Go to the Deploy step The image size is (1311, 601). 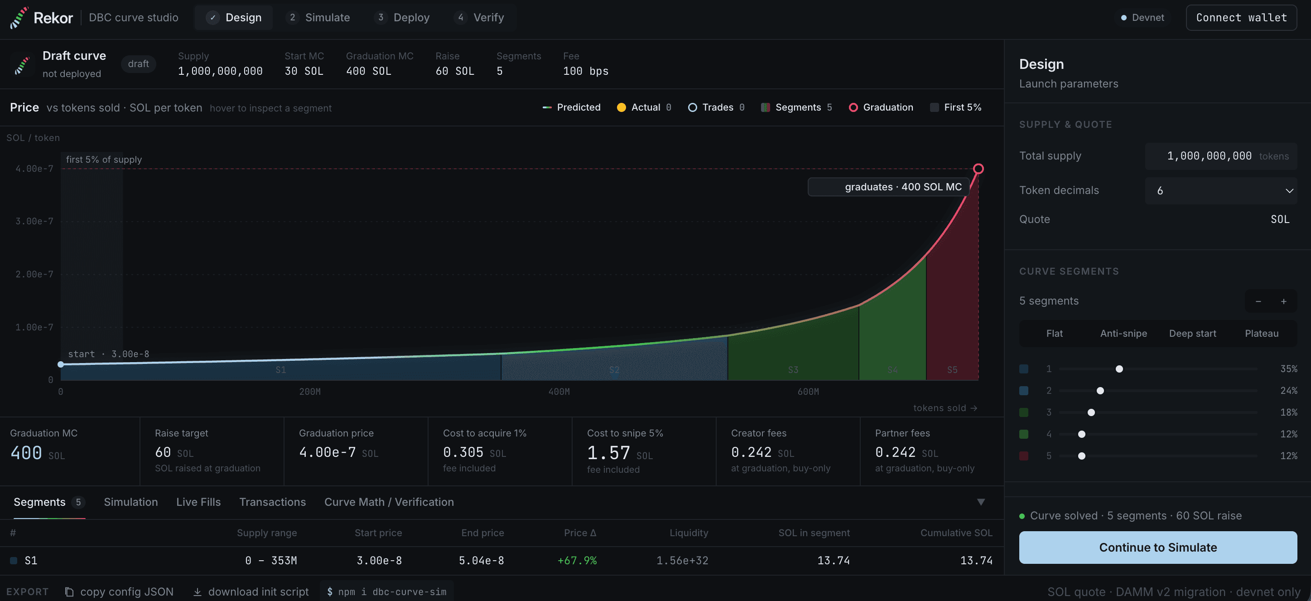pos(402,18)
